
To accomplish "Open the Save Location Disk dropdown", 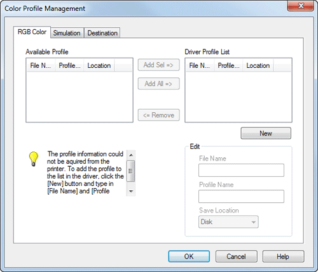I will point(228,222).
